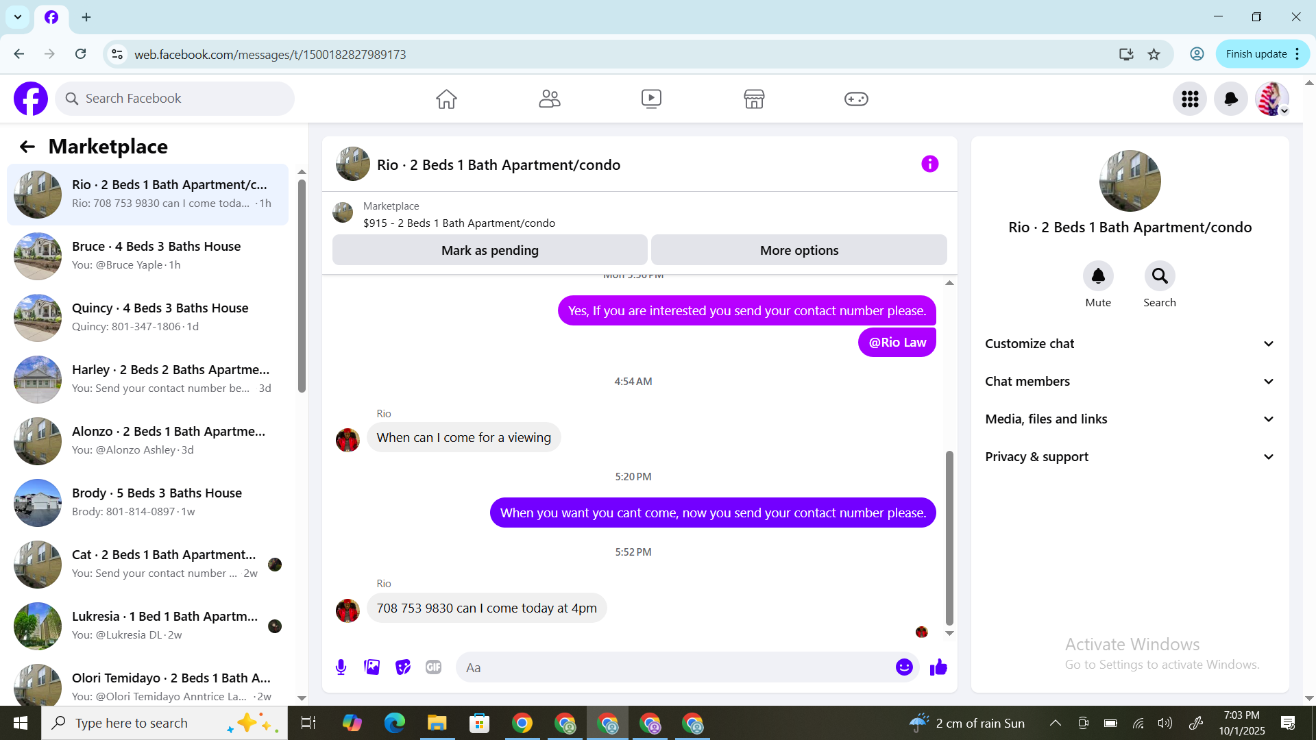Bookmark this page star icon
Screen dimensions: 1316x740
(1154, 54)
